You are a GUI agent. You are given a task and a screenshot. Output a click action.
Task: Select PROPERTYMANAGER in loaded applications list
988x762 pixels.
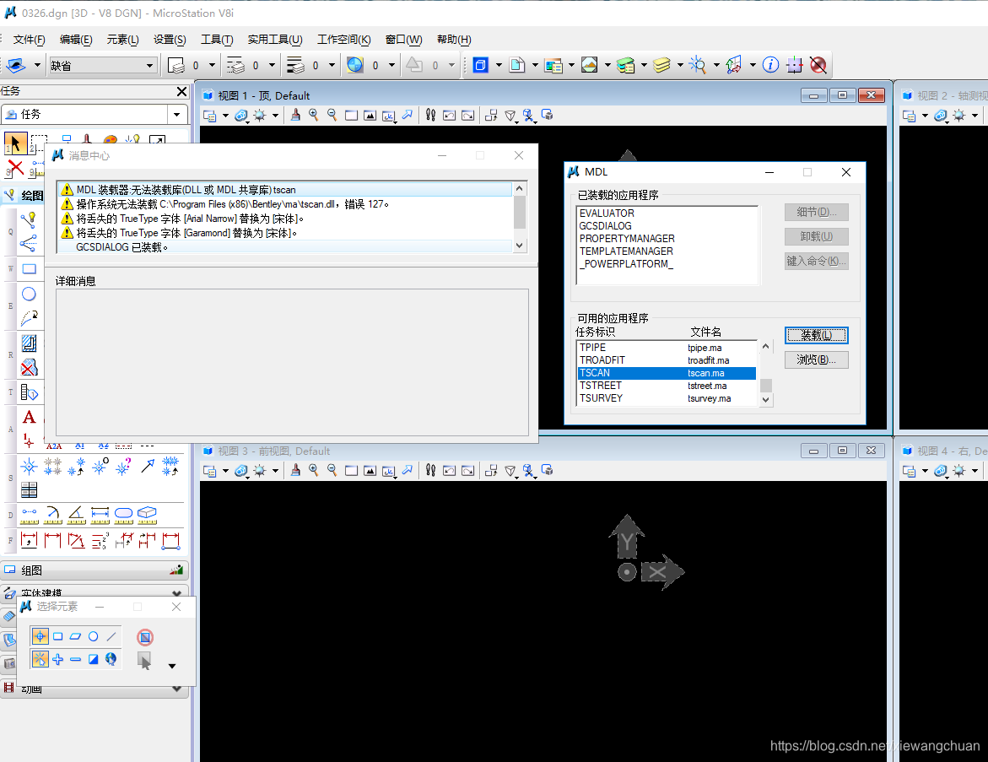(x=667, y=238)
